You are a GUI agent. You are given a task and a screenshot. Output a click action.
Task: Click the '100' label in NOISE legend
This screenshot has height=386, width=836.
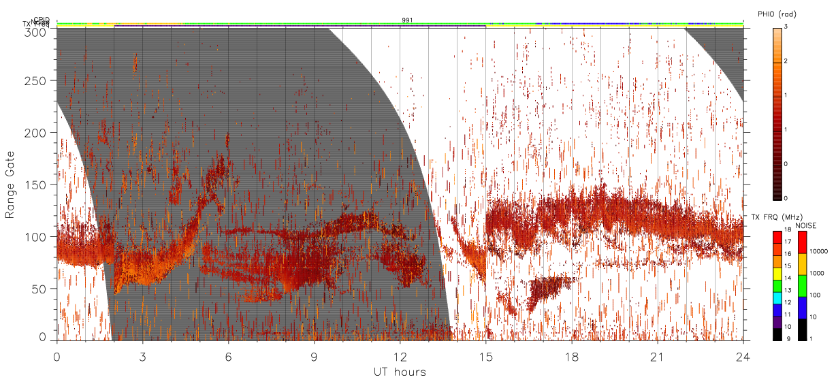click(x=814, y=295)
